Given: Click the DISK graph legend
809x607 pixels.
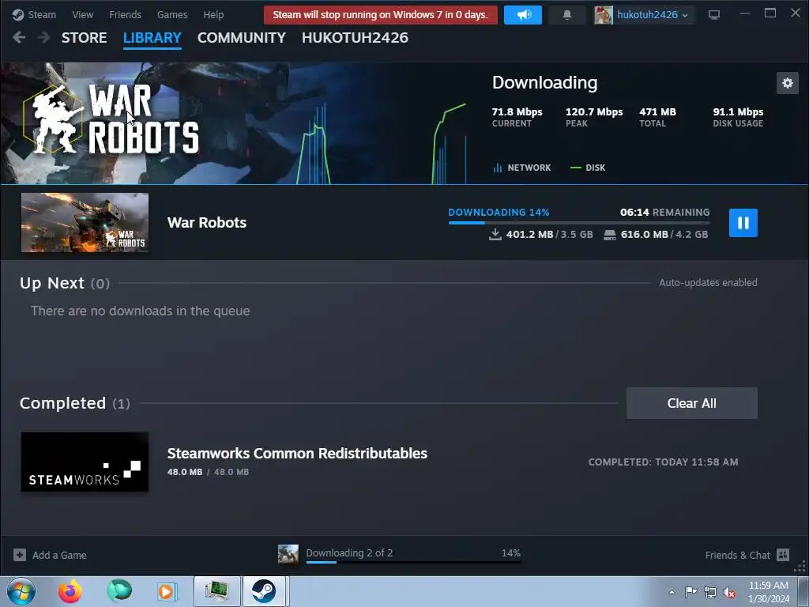Looking at the screenshot, I should [x=588, y=168].
